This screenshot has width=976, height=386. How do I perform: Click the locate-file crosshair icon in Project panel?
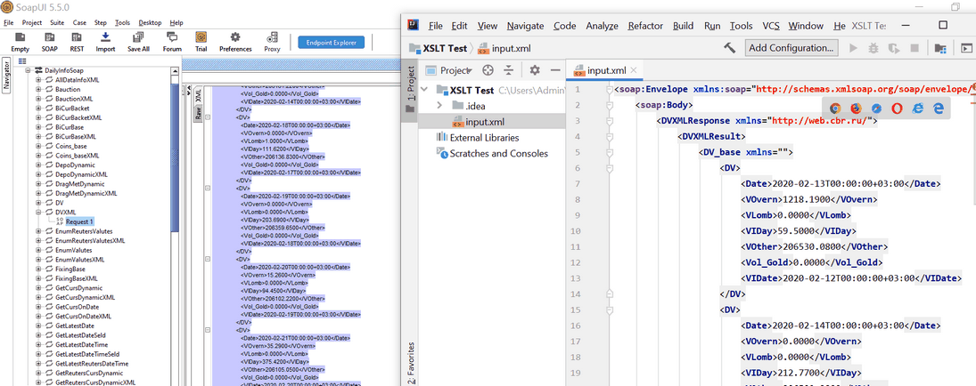tap(488, 70)
